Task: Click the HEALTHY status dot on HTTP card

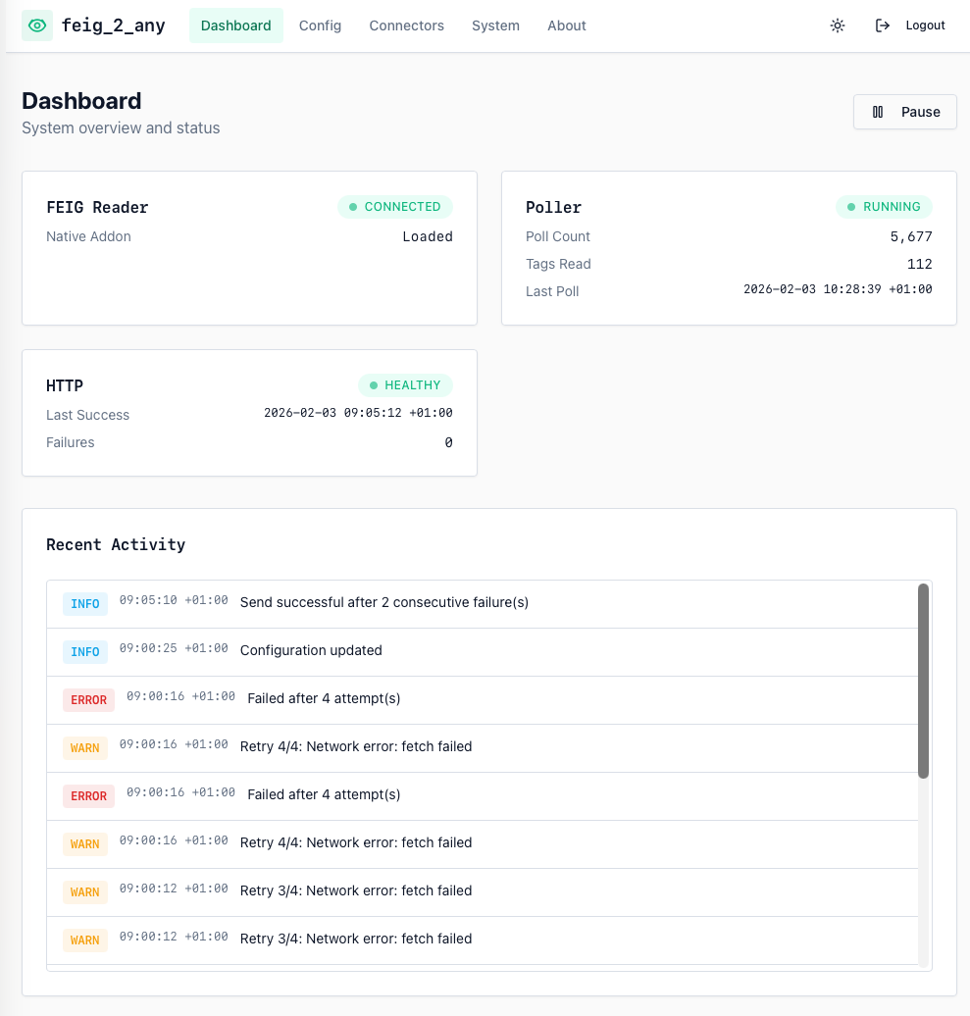Action: (372, 385)
